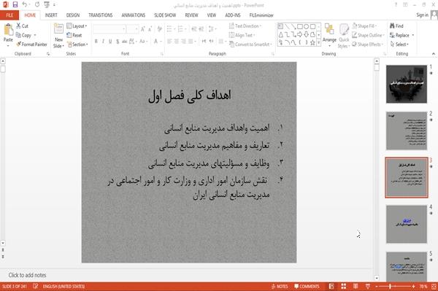Select the oval shape in shapes gallery

(x=307, y=27)
